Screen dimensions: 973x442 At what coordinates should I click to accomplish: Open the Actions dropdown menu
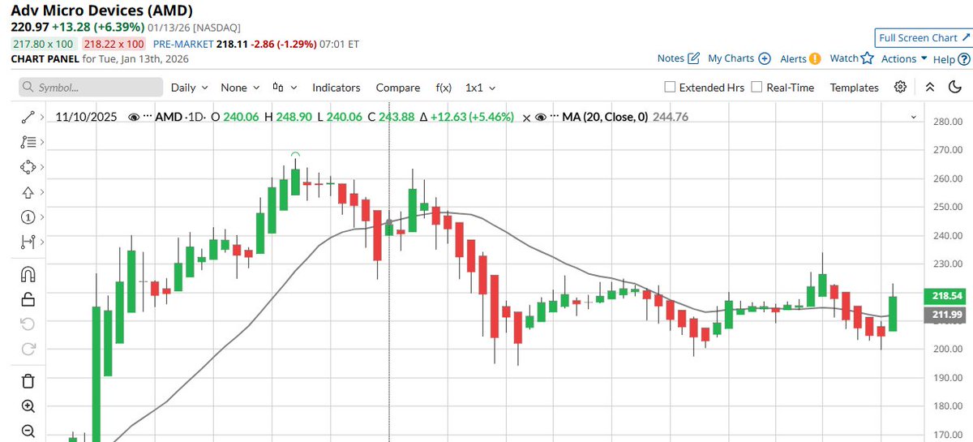pos(904,58)
